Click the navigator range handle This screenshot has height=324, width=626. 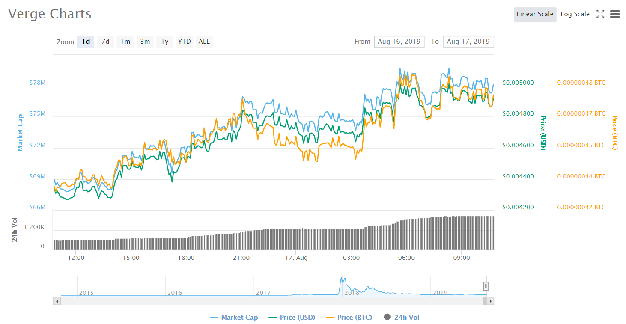tap(486, 286)
